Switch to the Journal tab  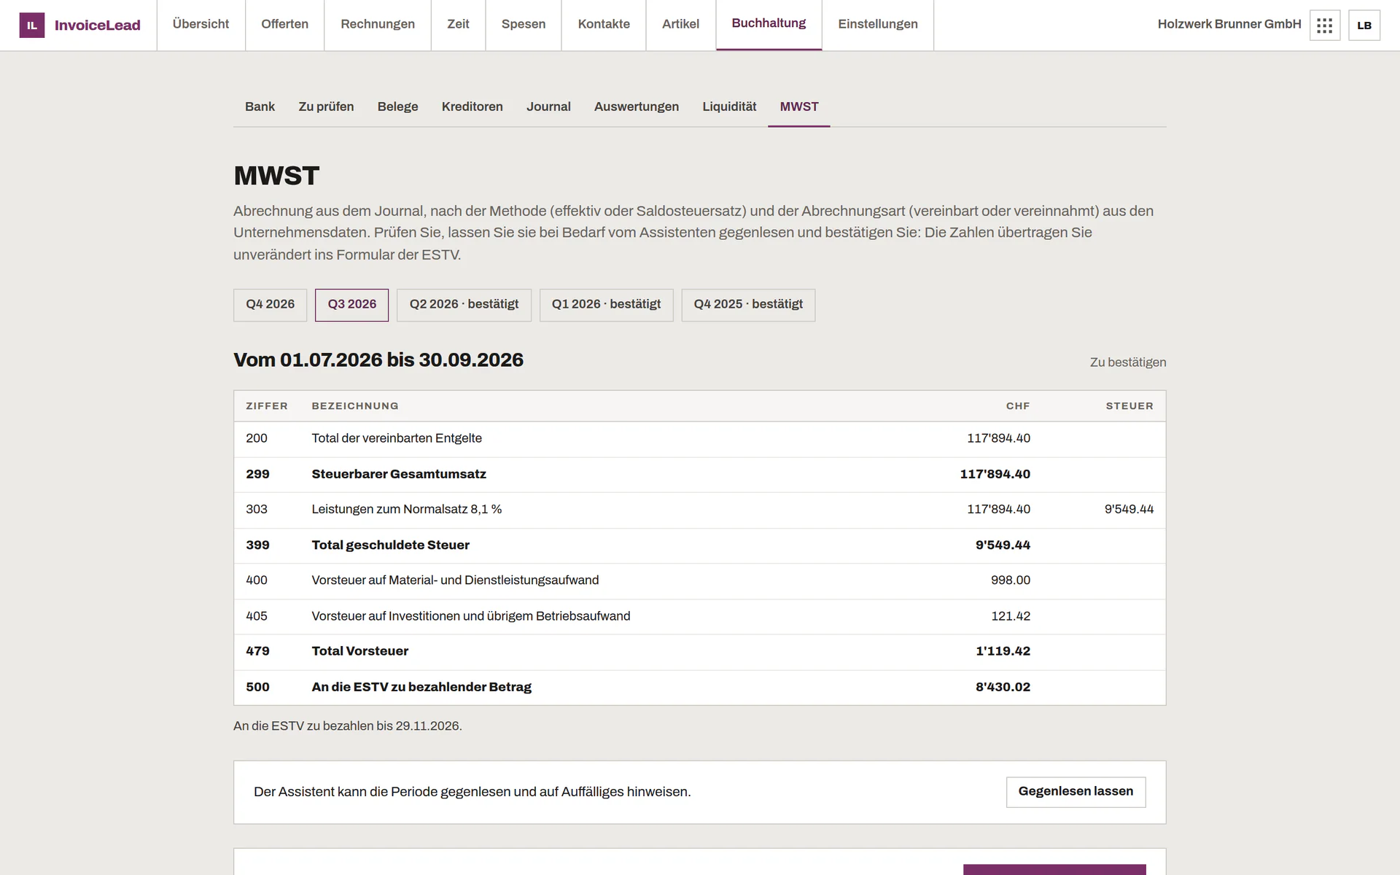(x=548, y=106)
